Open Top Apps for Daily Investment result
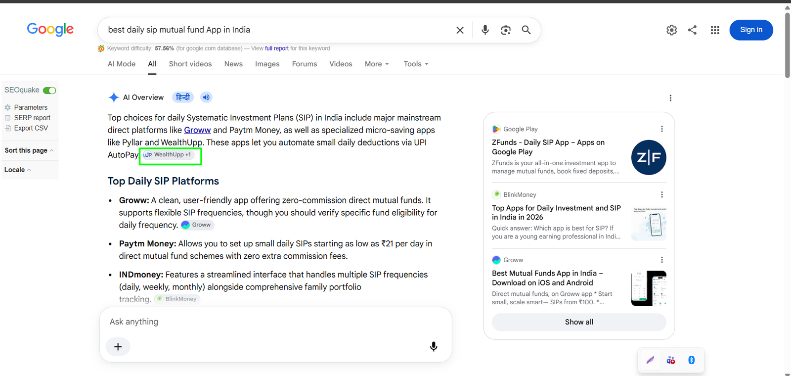 click(556, 213)
